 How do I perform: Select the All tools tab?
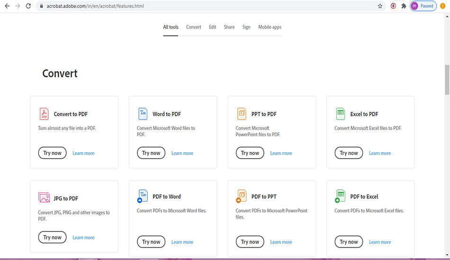[x=171, y=27]
